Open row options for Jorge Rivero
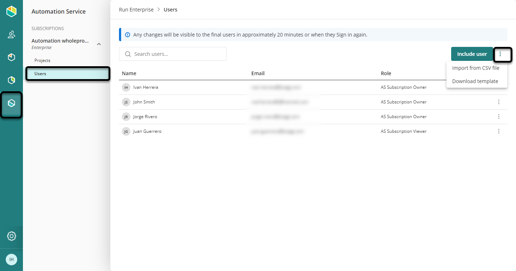The image size is (516, 271). point(499,117)
